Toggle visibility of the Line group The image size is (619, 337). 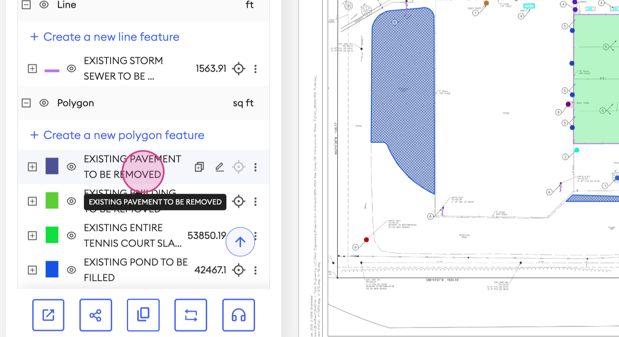click(44, 5)
